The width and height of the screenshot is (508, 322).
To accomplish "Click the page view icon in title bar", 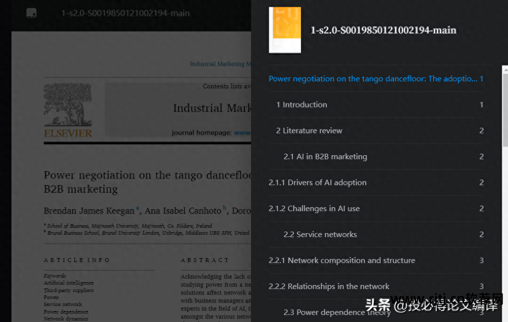I will coord(31,12).
